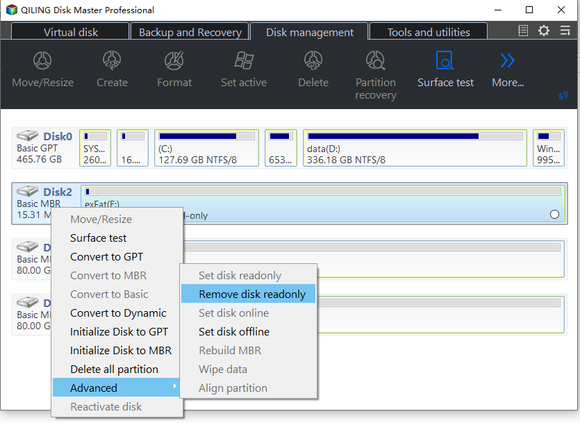This screenshot has height=423, width=580.
Task: Choose Convert to GPT menu entry
Action: [117, 256]
